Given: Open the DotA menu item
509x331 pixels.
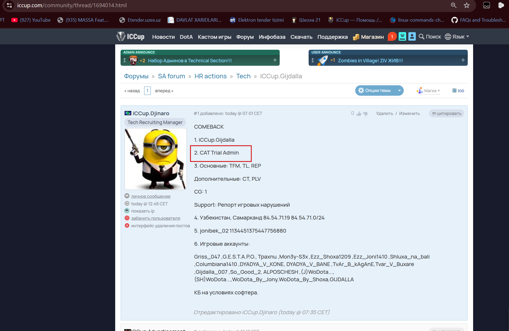Looking at the screenshot, I should (186, 37).
